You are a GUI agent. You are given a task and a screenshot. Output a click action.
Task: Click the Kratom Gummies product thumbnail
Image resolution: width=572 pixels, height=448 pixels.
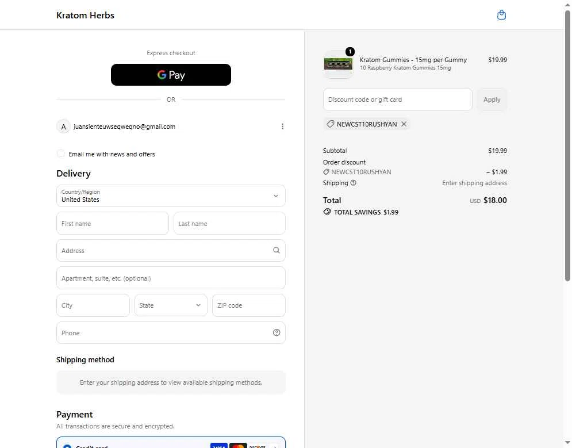[338, 64]
